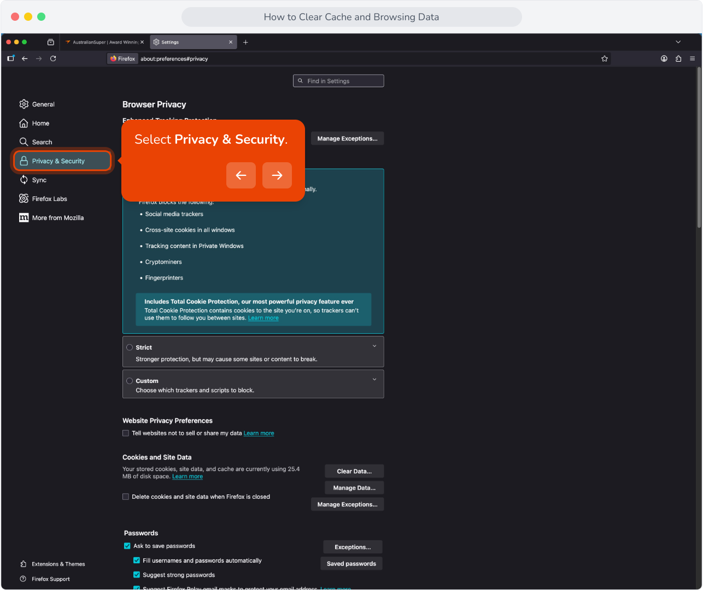Open the Search settings category

[36, 142]
